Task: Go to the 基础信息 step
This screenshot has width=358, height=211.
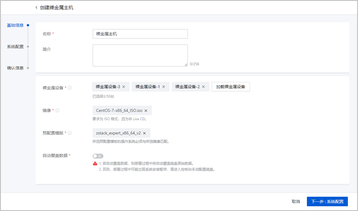Action: (x=15, y=25)
